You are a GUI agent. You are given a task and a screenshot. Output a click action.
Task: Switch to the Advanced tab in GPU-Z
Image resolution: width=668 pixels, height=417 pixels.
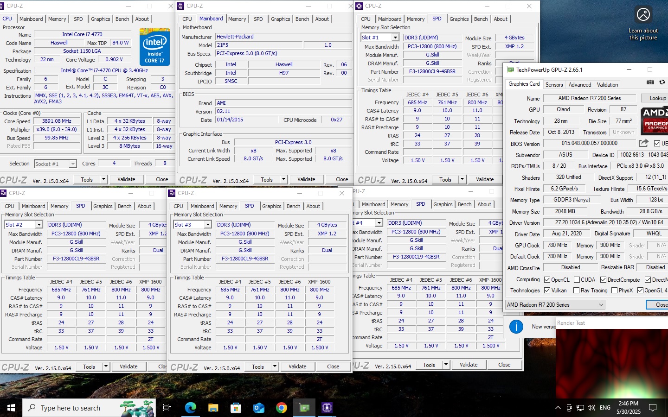(579, 85)
